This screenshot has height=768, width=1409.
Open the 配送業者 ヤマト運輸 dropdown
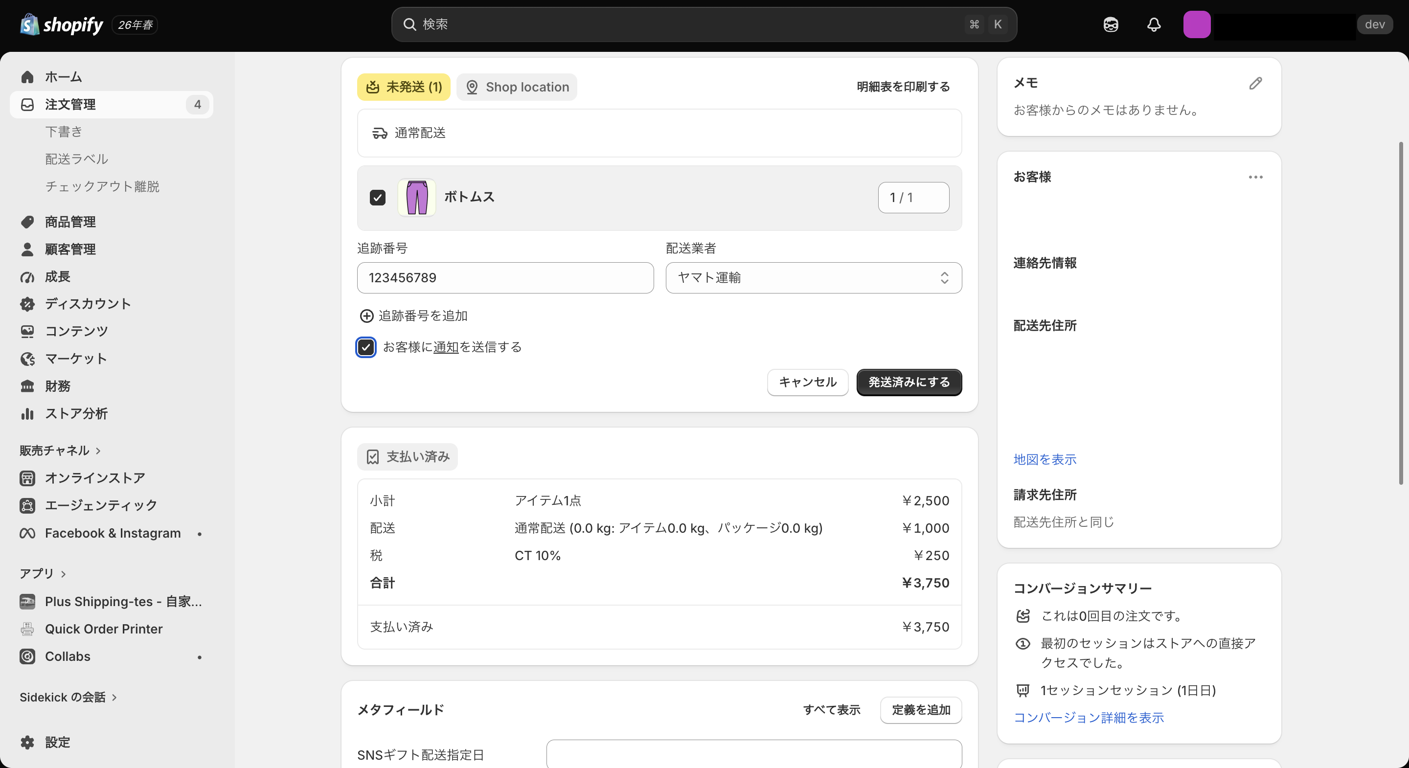[813, 278]
